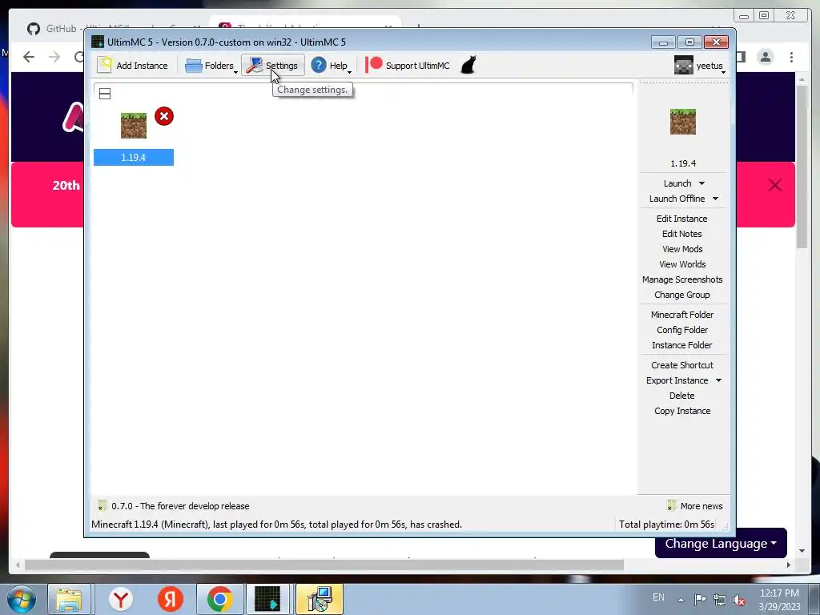Open the Help dropdown menu

[331, 66]
